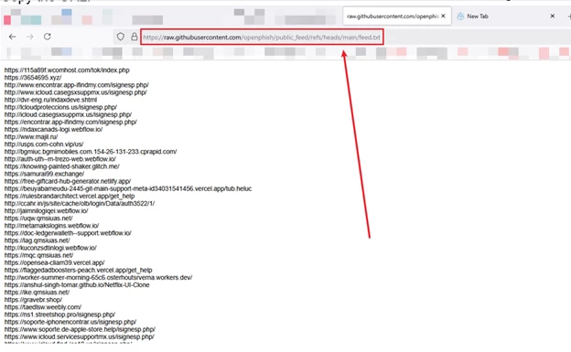Select http://icloud.casegsxsuppmx.us/isignesp.php line
Screen dimensions: 571x352
(x=68, y=114)
